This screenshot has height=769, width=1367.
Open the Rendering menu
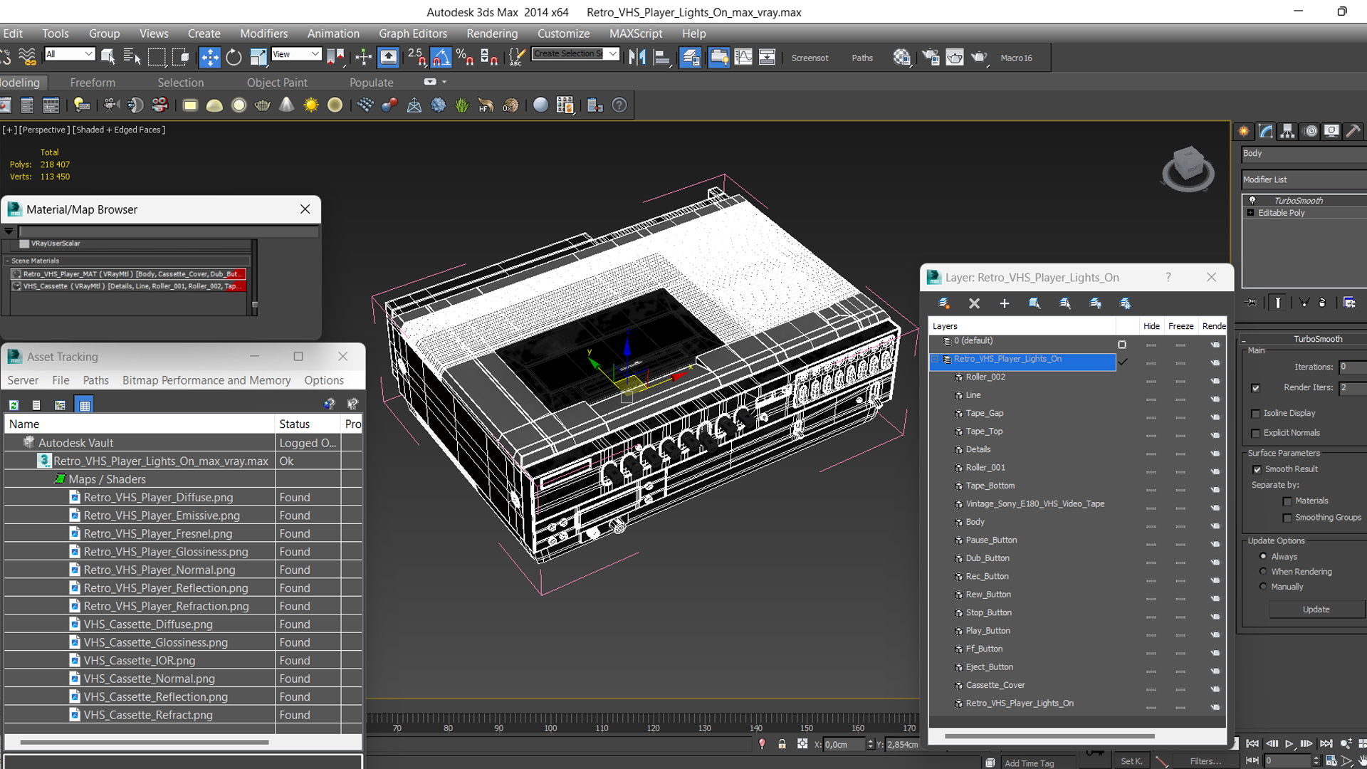(492, 33)
